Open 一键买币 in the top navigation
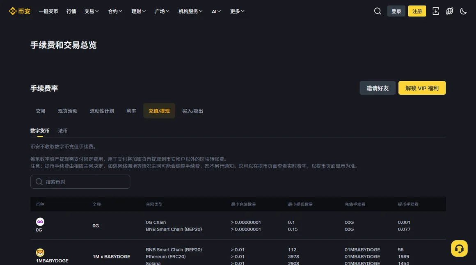The width and height of the screenshot is (476, 265). click(48, 11)
